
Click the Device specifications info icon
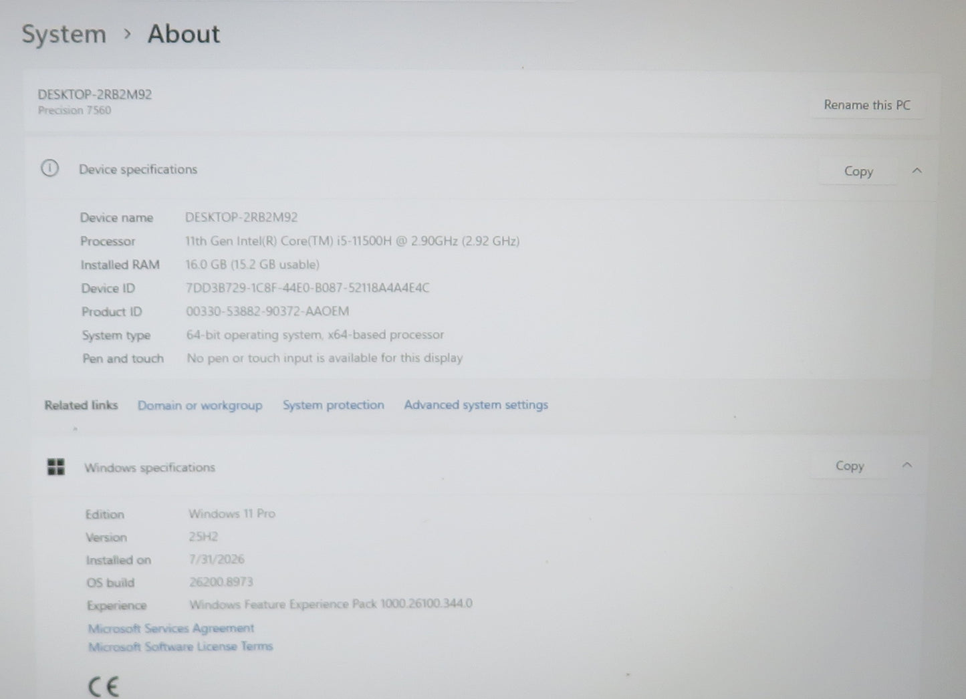point(49,168)
